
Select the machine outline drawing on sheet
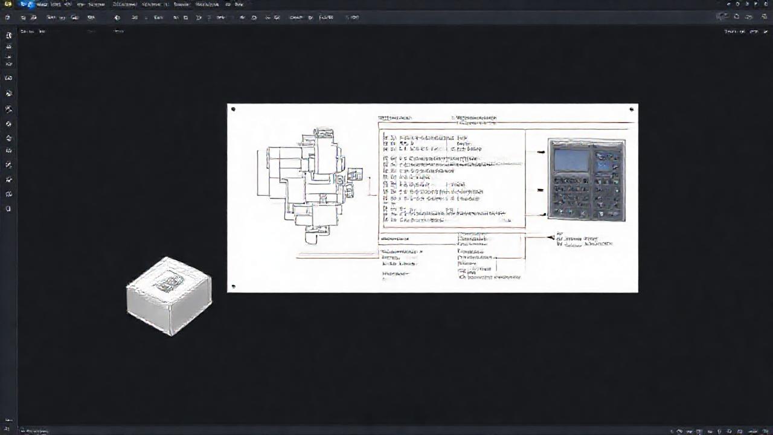point(309,185)
